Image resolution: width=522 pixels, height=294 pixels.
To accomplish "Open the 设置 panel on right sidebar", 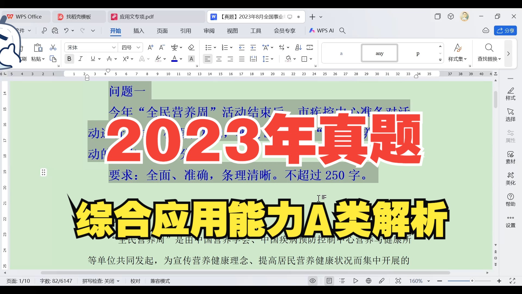I will 511,221.
